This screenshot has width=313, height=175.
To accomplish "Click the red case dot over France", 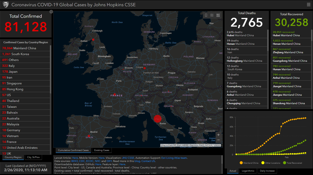I will pyautogui.click(x=115, y=94).
